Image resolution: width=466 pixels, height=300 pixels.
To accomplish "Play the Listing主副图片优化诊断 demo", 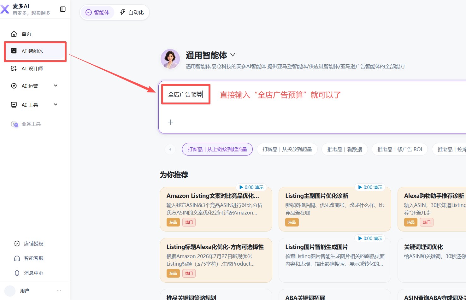I will click(x=370, y=187).
